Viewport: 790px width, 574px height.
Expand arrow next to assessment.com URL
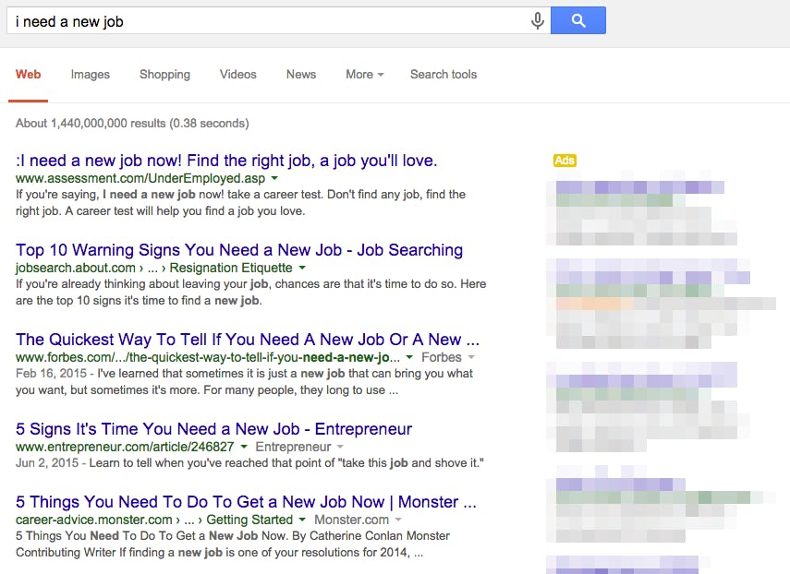(x=274, y=178)
